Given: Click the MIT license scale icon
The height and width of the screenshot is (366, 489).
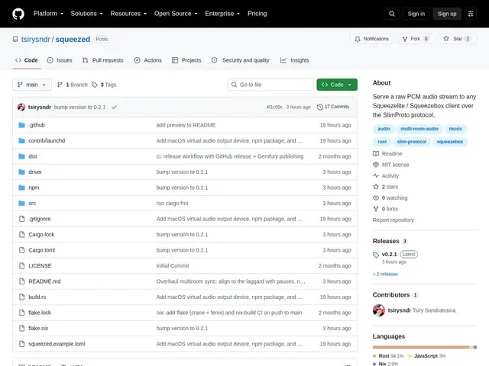Looking at the screenshot, I should pyautogui.click(x=376, y=165).
